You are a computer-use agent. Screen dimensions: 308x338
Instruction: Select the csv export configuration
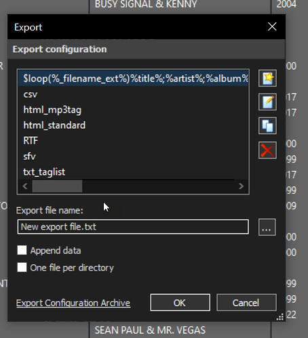click(133, 94)
